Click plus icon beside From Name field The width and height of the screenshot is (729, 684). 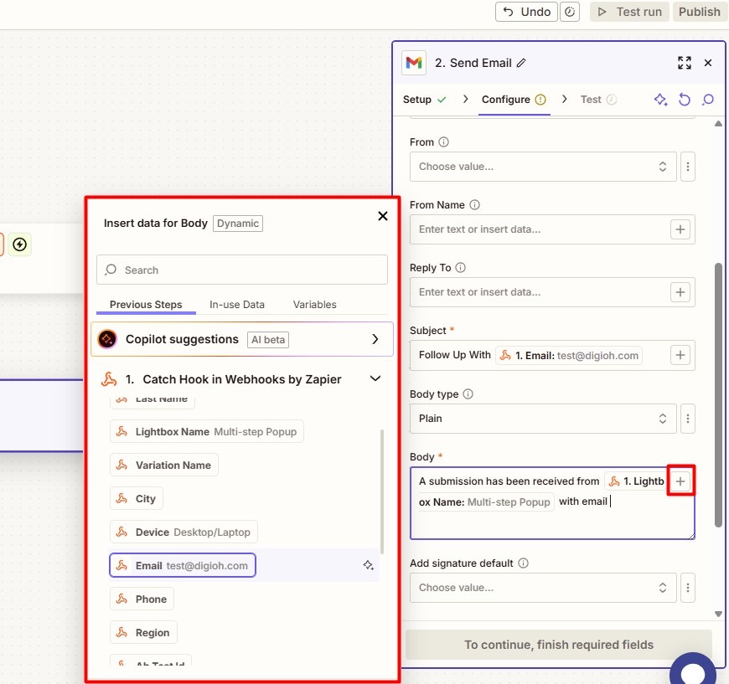(x=680, y=229)
